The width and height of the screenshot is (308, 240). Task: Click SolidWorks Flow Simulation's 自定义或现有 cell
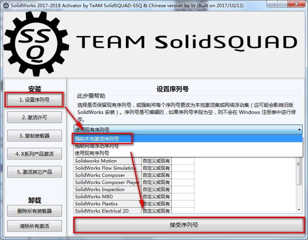[156, 168]
